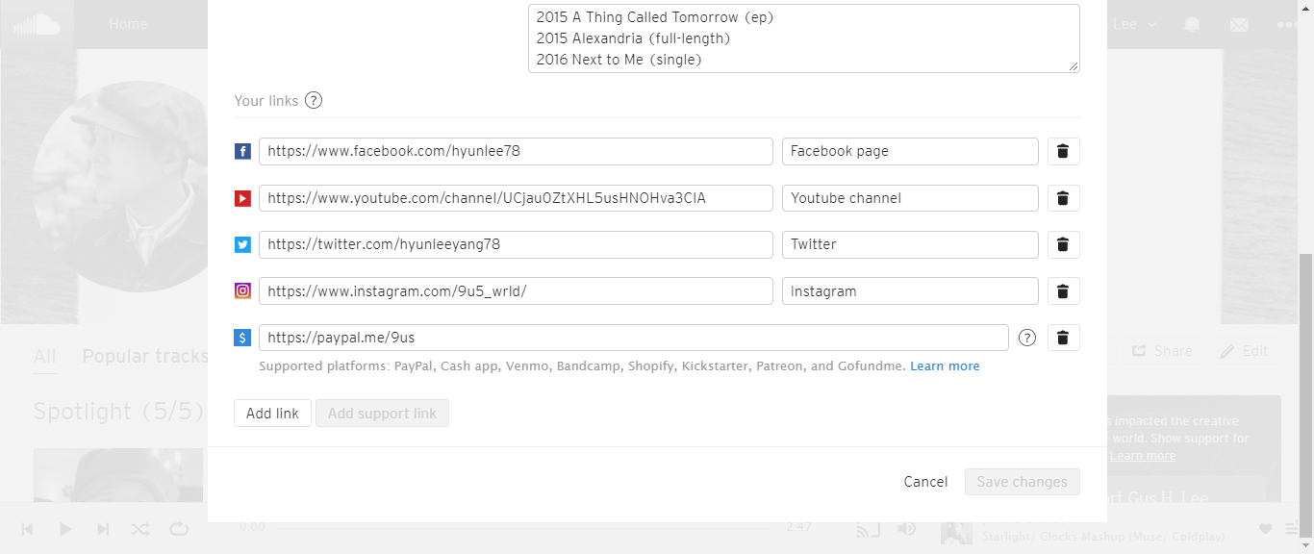The width and height of the screenshot is (1314, 554).
Task: Open the now playing track thumbnail
Action: point(956,530)
